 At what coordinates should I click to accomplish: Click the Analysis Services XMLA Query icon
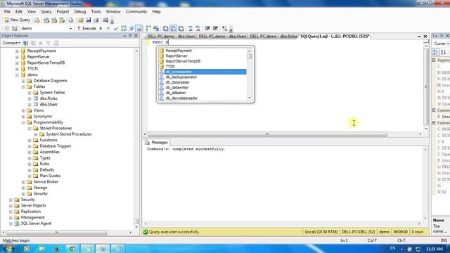[x=62, y=20]
